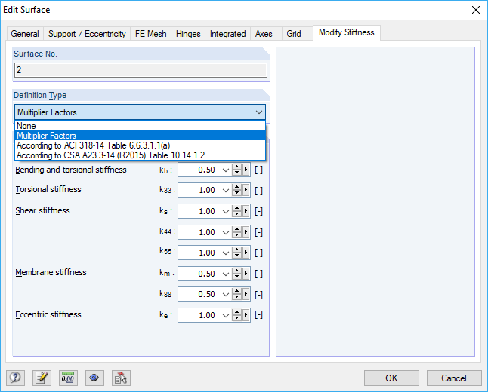
Task: Open the Integrated tab
Action: point(227,34)
